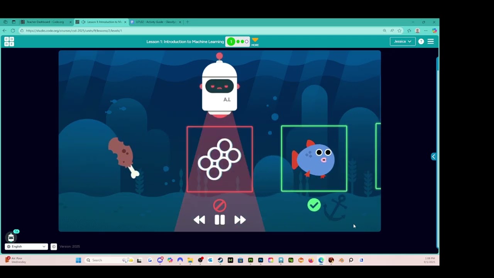Image resolution: width=494 pixels, height=278 pixels.
Task: Pause the animation playback
Action: point(220,220)
